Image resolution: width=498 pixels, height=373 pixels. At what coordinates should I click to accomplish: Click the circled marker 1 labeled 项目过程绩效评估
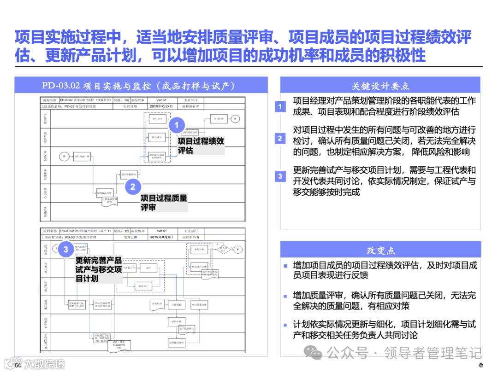177,125
